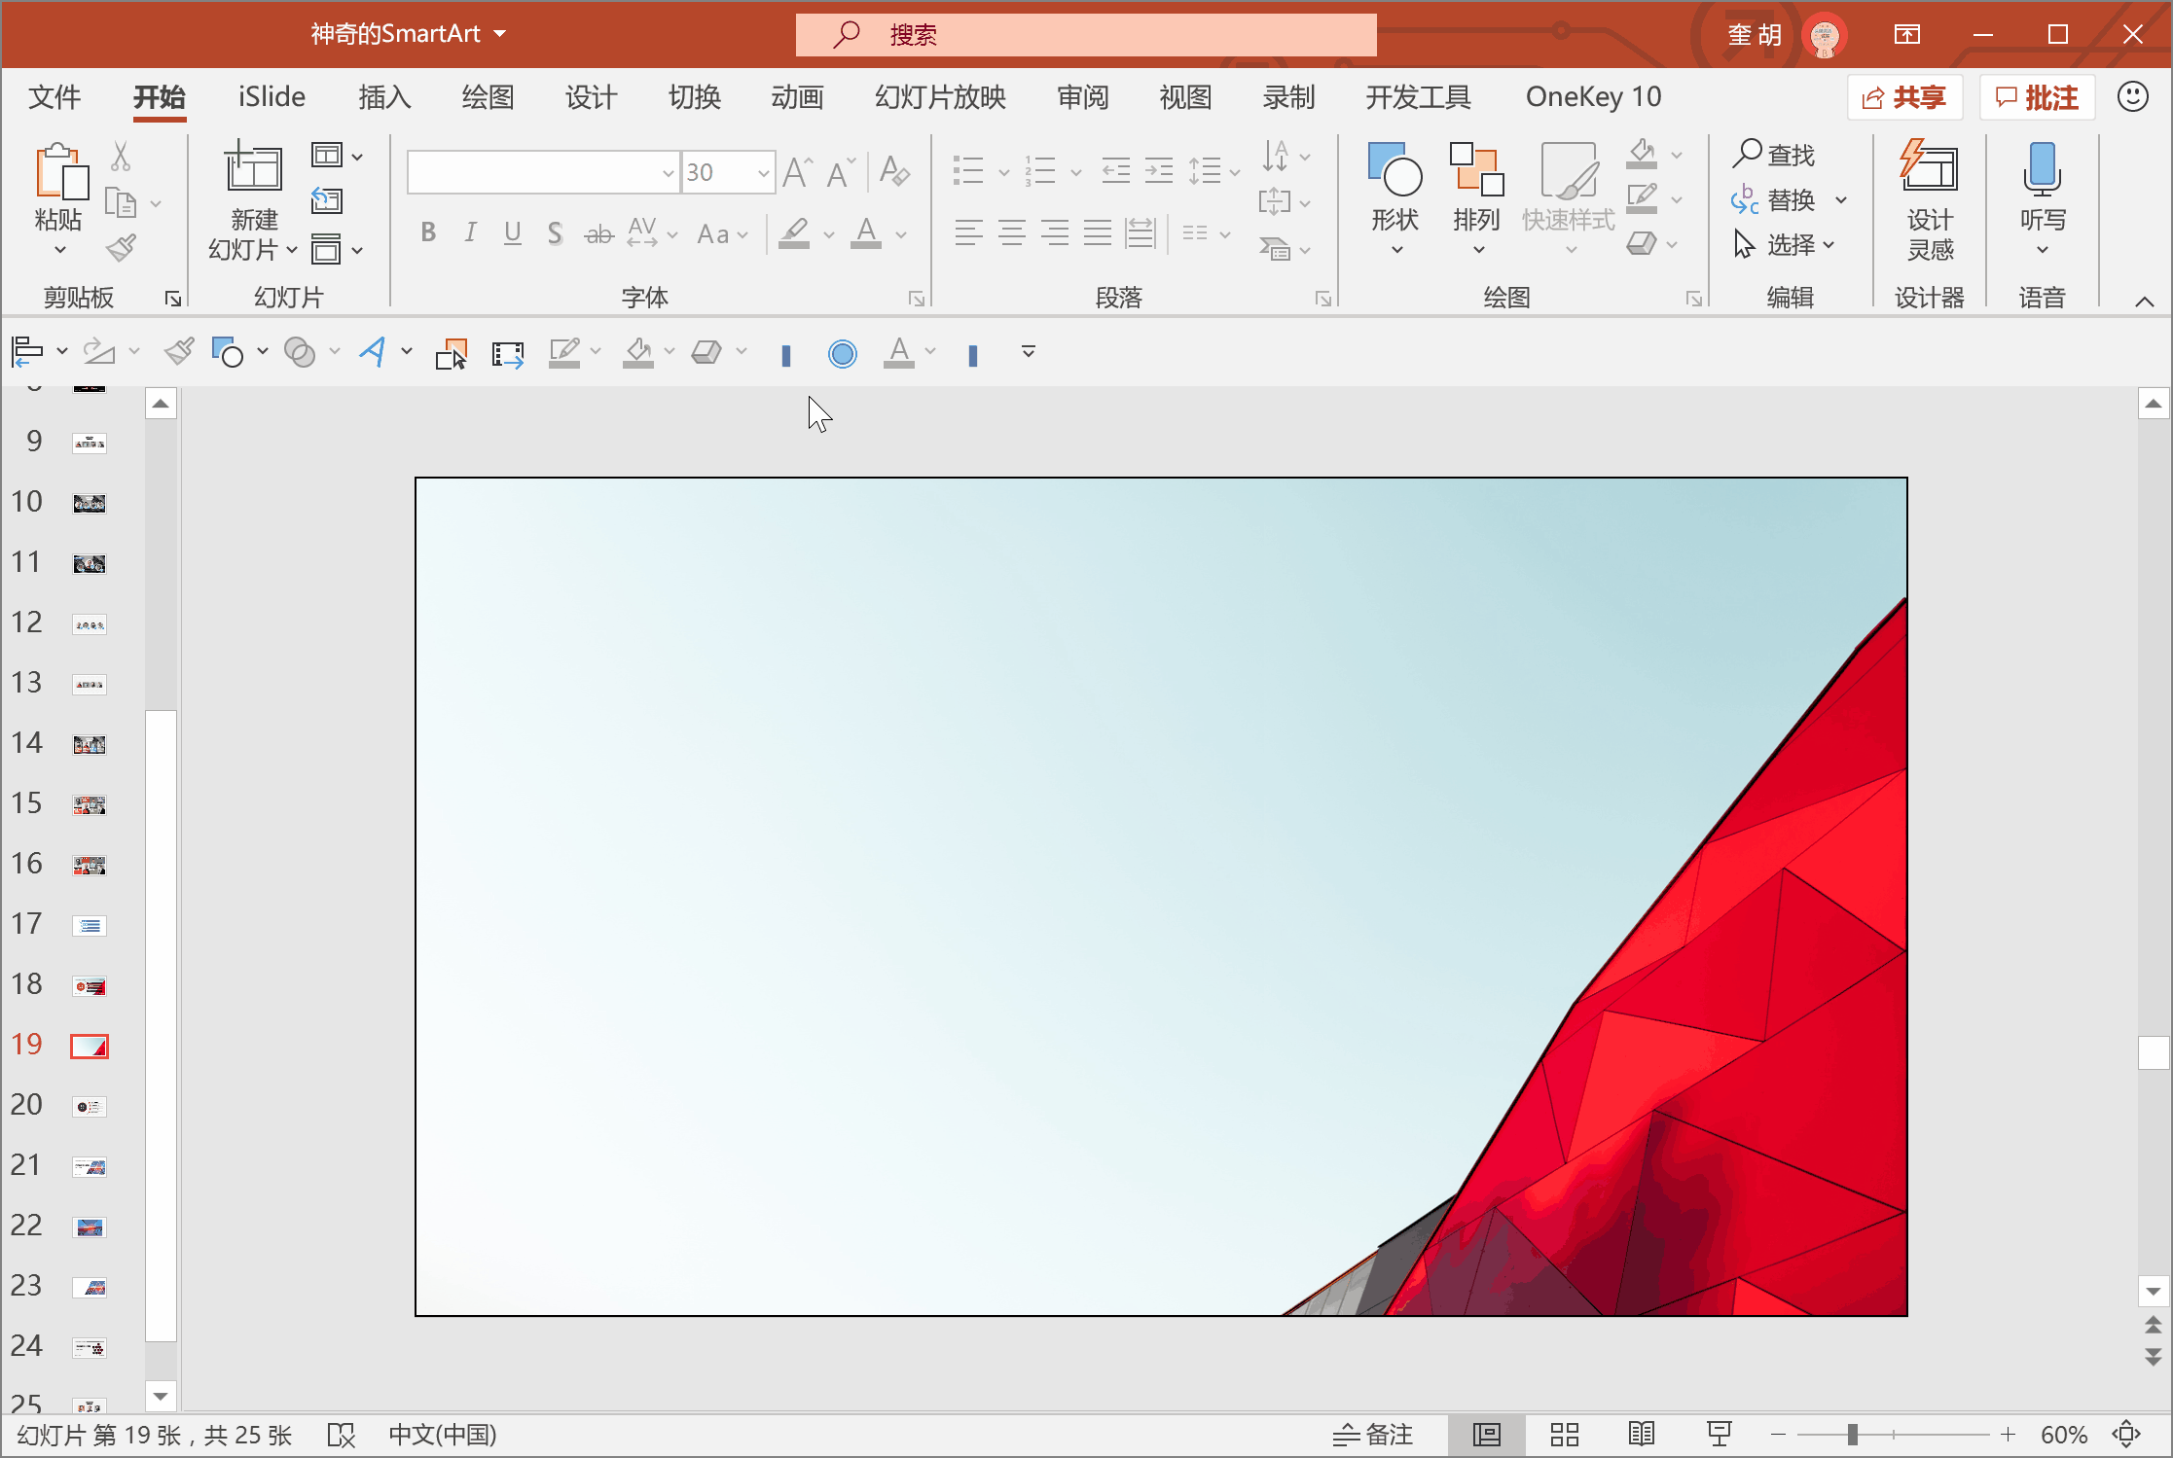Screen dimensions: 2173x1458
Task: Click the search (搜索) box in title bar
Action: pos(1086,35)
